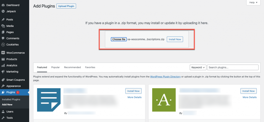This screenshot has height=122, width=264.
Task: Click the Pages icon in sidebar
Action: coord(3,32)
